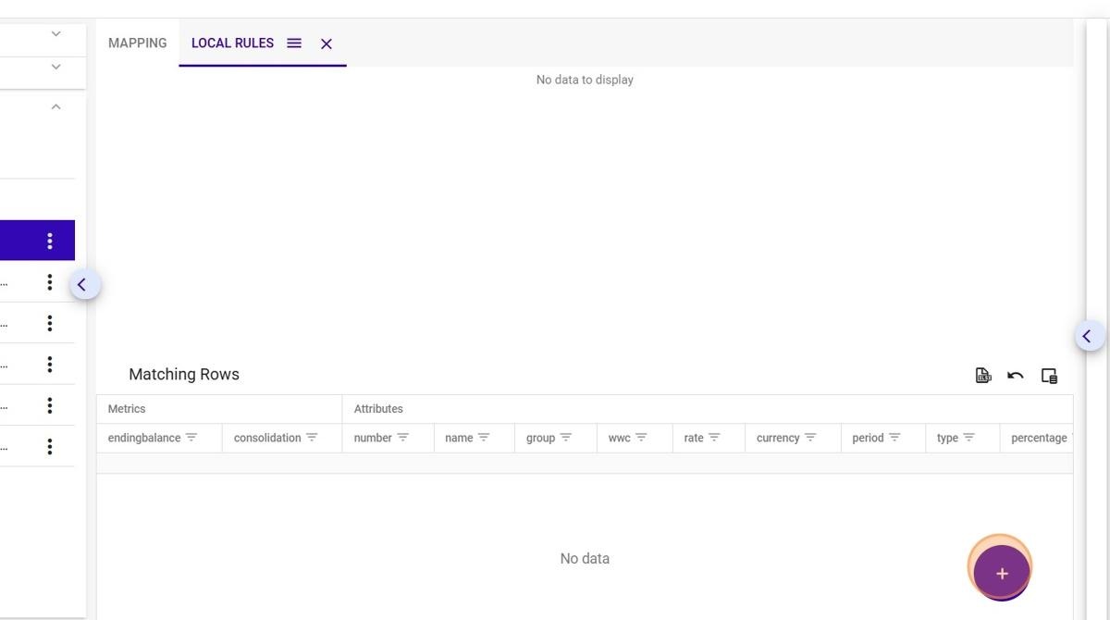Filter the wwc column
Screen dimensions: 1110x620
pyautogui.click(x=641, y=438)
